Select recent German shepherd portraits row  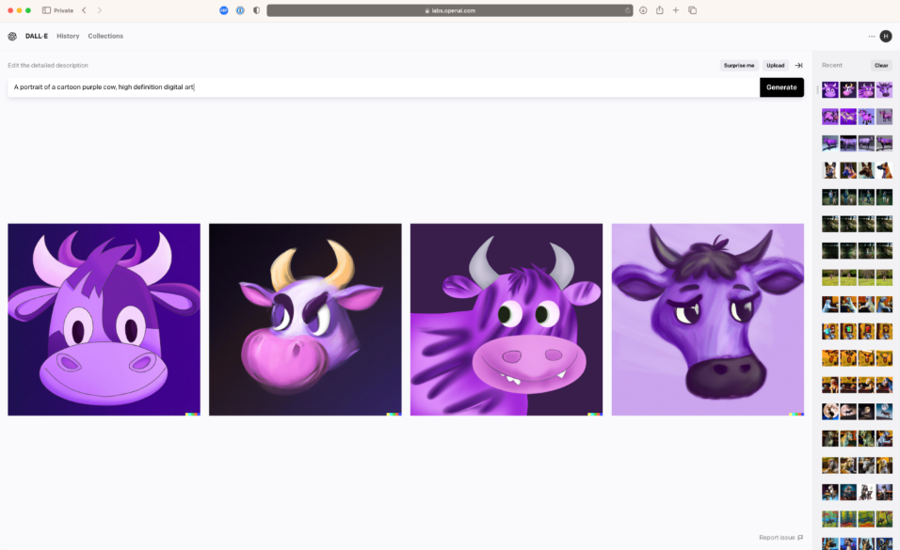tap(857, 170)
